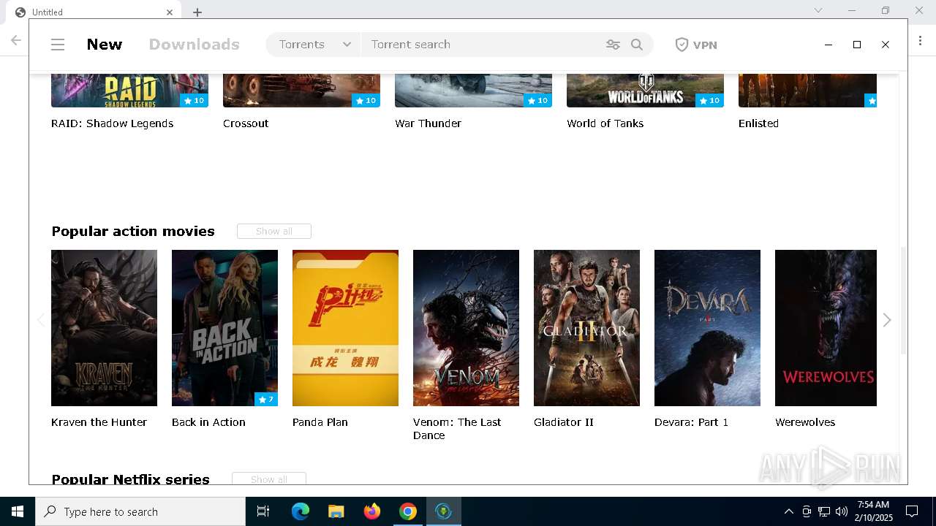Click the Werewolves title
Viewport: 936px width, 526px height.
pyautogui.click(x=805, y=422)
